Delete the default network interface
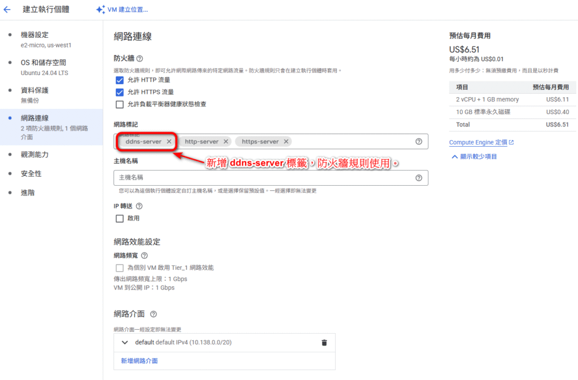 (x=324, y=343)
